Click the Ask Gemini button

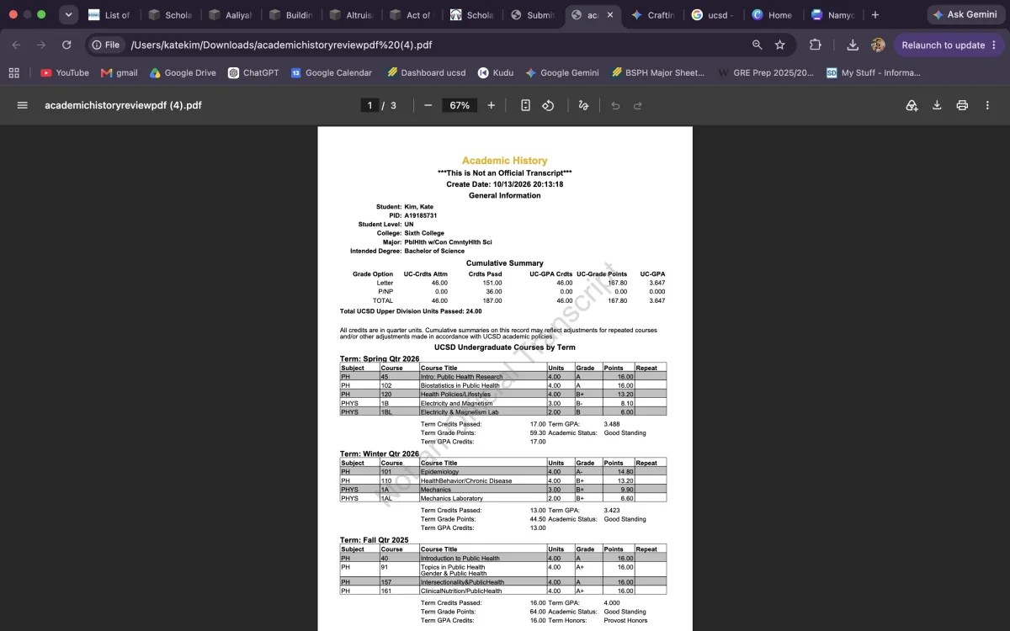pyautogui.click(x=965, y=15)
